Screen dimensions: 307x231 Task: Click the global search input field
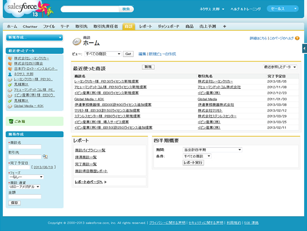point(90,9)
